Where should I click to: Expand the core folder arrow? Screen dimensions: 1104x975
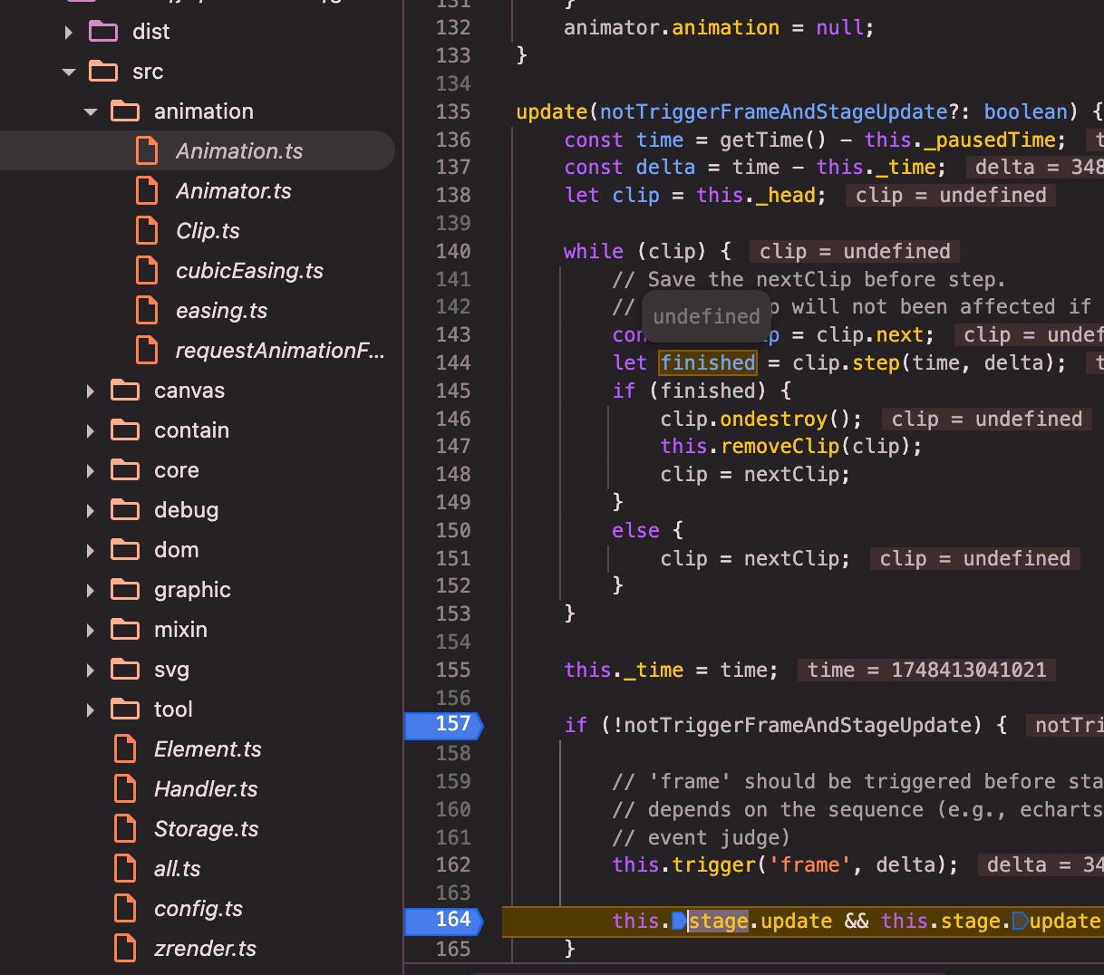[91, 470]
